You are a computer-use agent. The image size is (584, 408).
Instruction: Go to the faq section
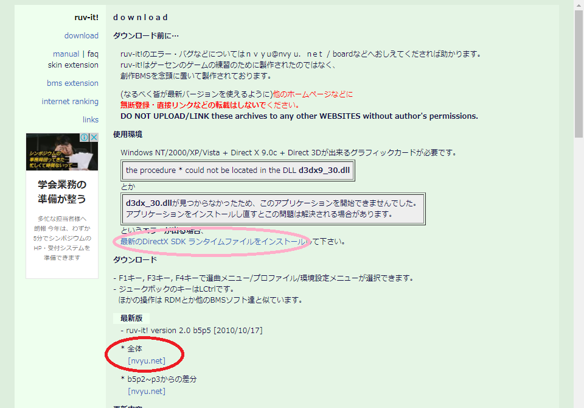click(92, 54)
